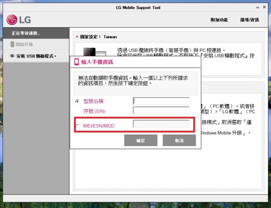Image resolution: width=271 pixels, height=208 pixels.
Task: Click the phone icon beside 開始升級
Action: tap(12, 44)
